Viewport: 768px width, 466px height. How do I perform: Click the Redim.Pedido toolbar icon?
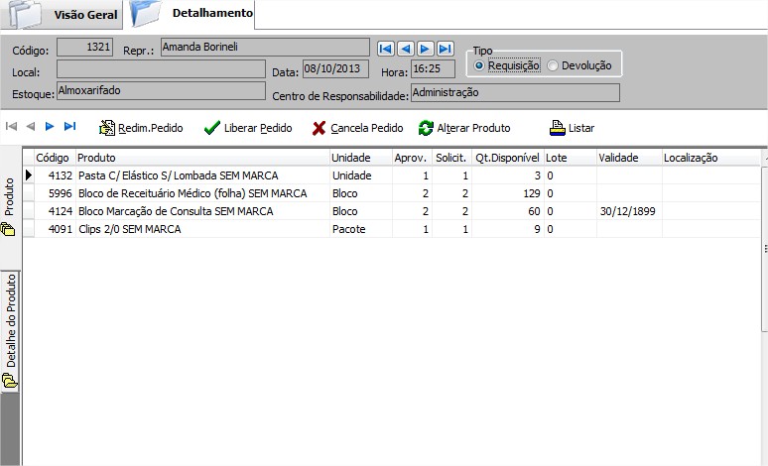click(x=107, y=128)
